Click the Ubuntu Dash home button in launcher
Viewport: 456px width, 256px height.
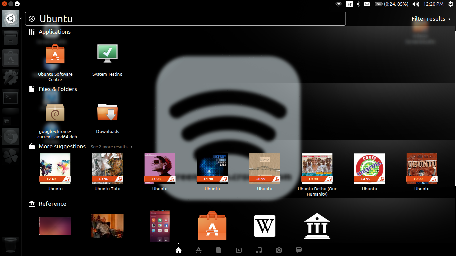(x=11, y=19)
